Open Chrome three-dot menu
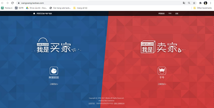The width and height of the screenshot is (214, 108). coord(211,3)
